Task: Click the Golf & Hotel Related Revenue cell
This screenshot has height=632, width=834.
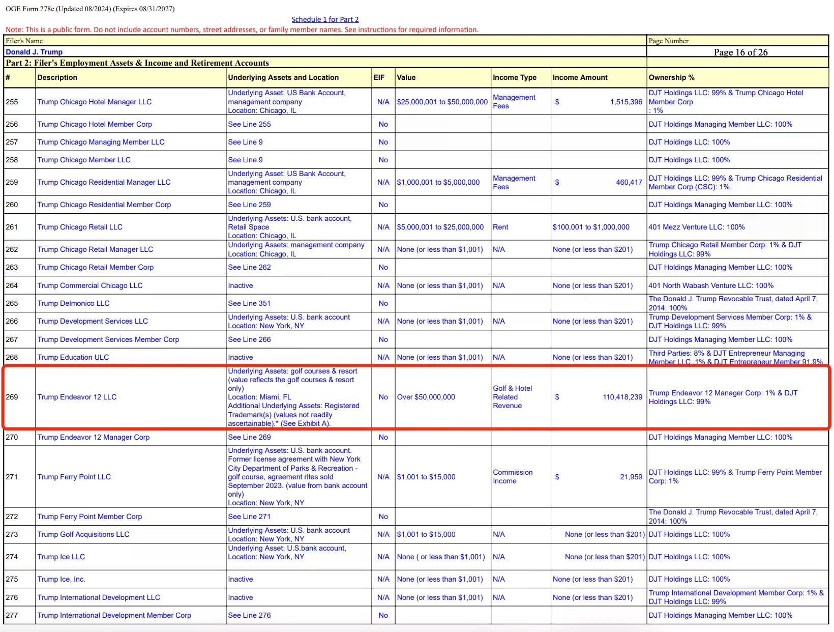Action: pos(512,397)
